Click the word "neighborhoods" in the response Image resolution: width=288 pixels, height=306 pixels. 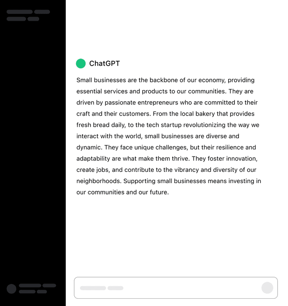pyautogui.click(x=99, y=181)
